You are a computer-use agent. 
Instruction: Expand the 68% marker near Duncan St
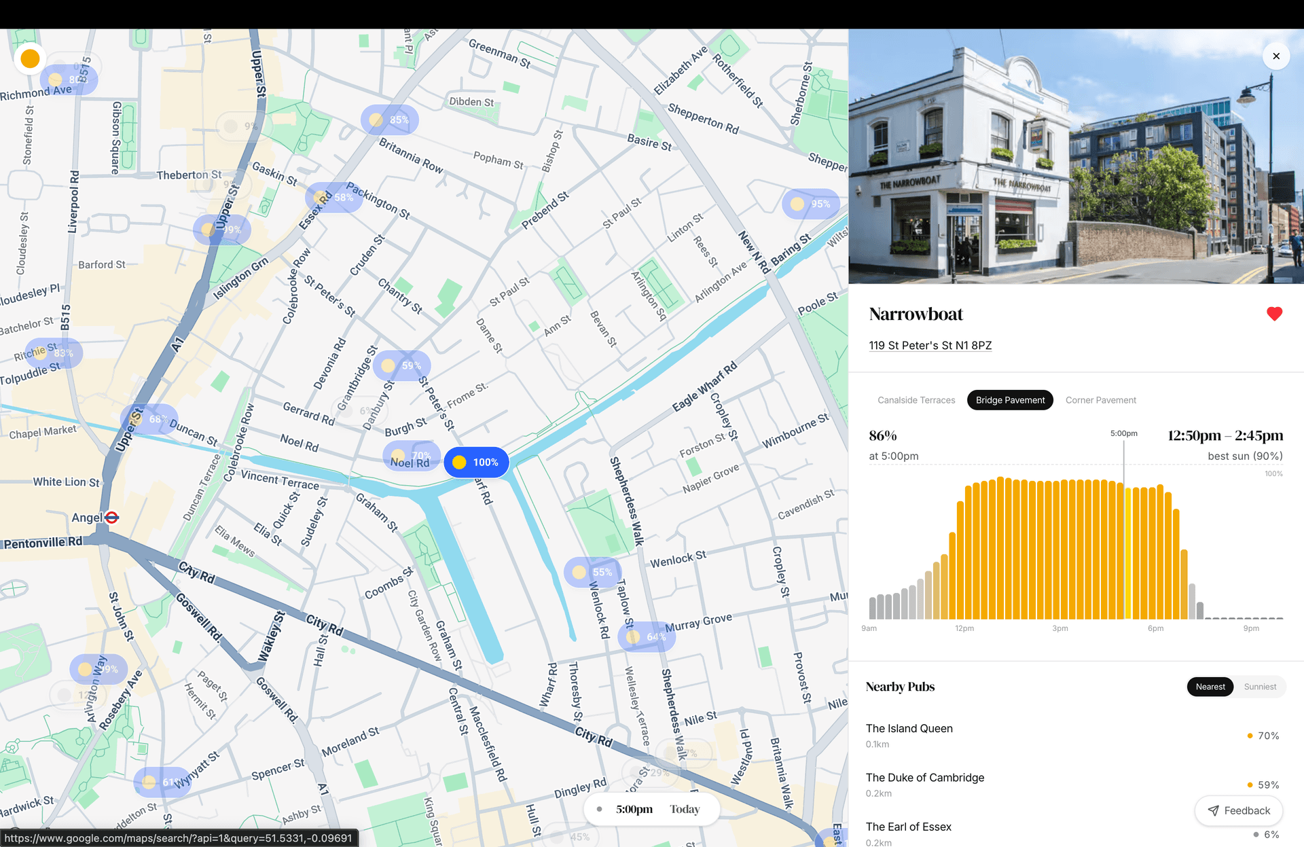click(x=149, y=418)
